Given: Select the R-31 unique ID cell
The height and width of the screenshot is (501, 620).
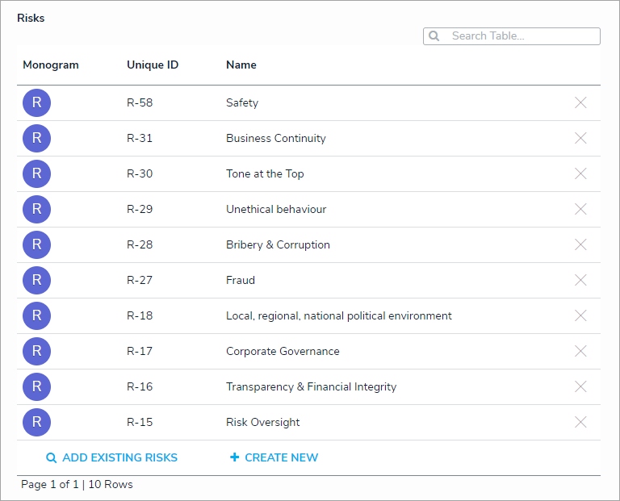Looking at the screenshot, I should [x=140, y=138].
